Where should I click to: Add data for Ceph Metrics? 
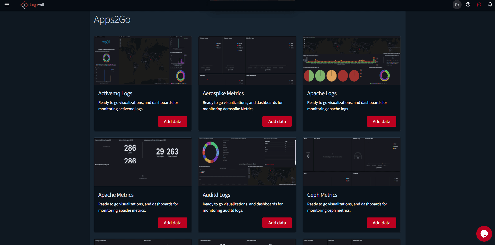pos(382,223)
